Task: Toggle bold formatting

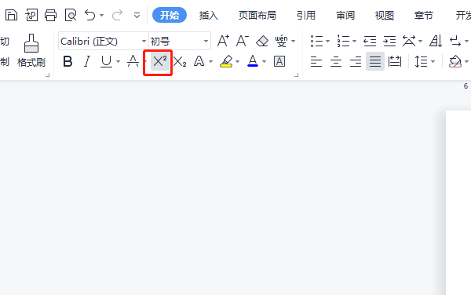Action: click(68, 61)
